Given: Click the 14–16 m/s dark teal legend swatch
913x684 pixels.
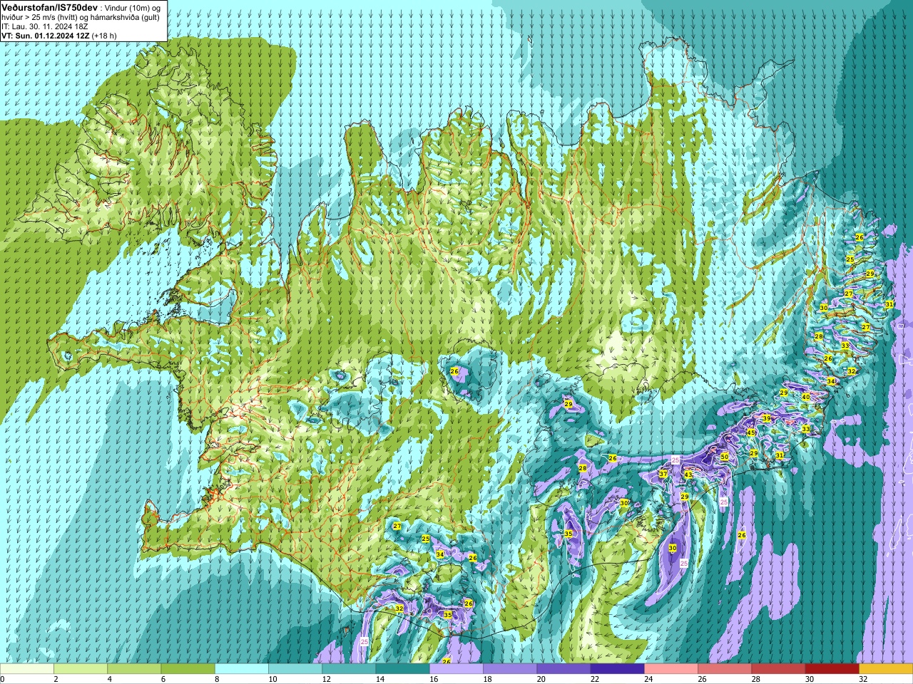Looking at the screenshot, I should click(x=402, y=669).
